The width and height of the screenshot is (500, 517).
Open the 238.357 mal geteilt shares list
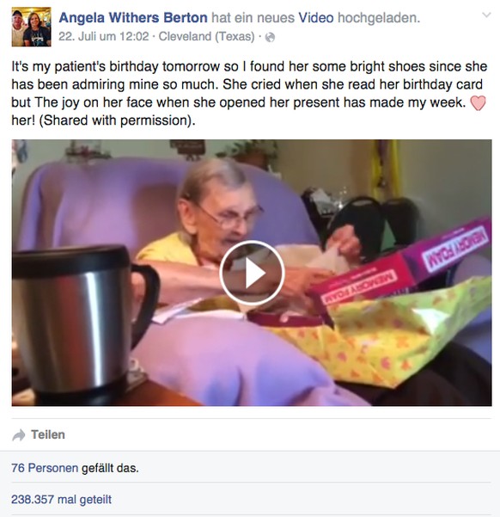tap(62, 500)
